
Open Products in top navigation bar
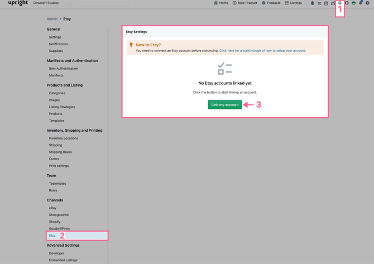pyautogui.click(x=271, y=3)
